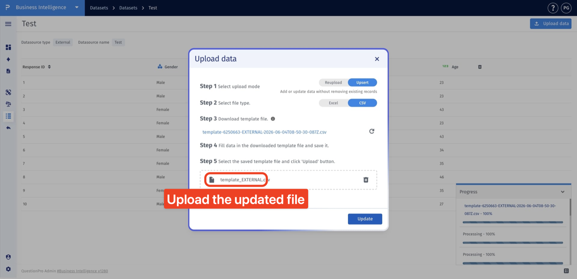Image resolution: width=577 pixels, height=279 pixels.
Task: Open the dashboard grid icon in sidebar
Action: coord(8,47)
